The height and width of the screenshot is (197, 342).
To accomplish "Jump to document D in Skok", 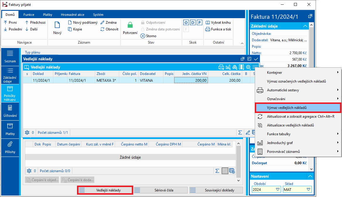I will [193, 23].
